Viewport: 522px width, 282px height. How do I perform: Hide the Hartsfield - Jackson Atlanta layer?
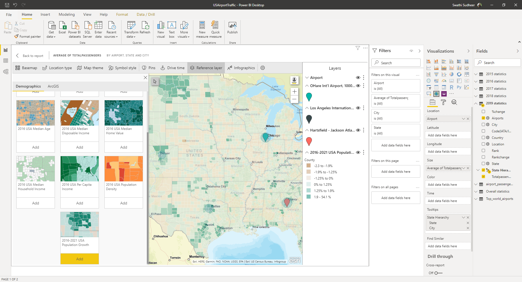tap(358, 130)
